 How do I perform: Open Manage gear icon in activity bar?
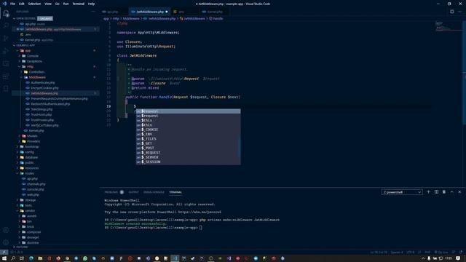click(x=6, y=242)
